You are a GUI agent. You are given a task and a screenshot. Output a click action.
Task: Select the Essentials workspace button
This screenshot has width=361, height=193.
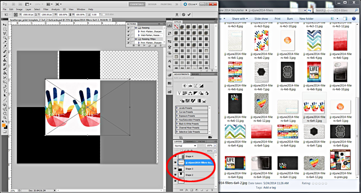[137, 4]
